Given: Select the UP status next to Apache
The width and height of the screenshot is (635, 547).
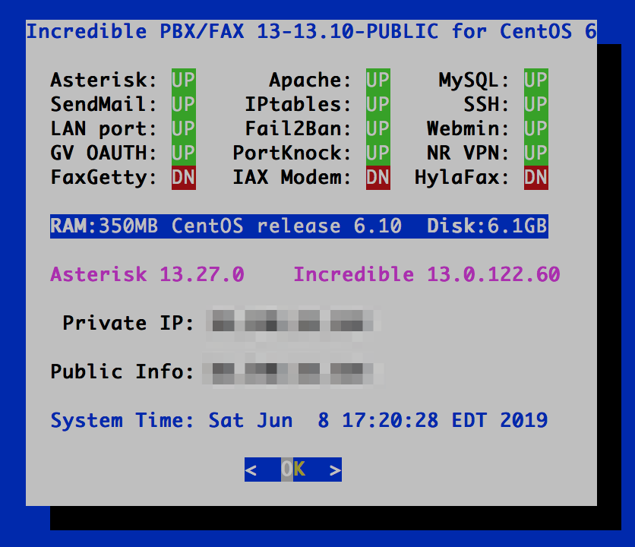Looking at the screenshot, I should [x=378, y=81].
